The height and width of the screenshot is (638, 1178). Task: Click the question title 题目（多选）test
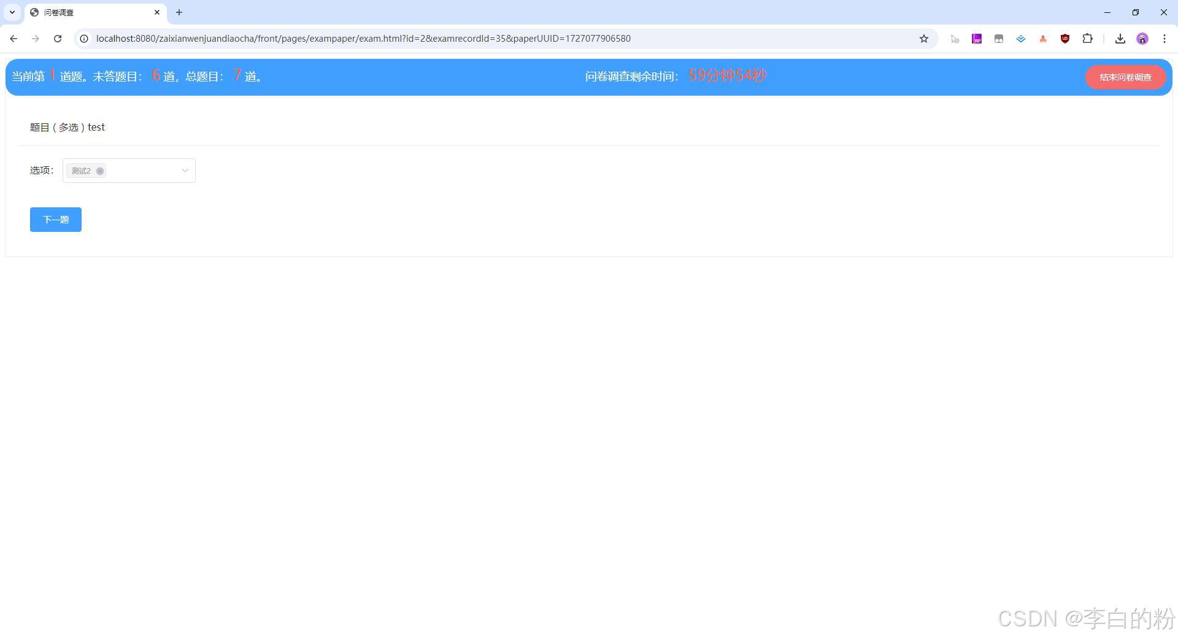point(67,127)
